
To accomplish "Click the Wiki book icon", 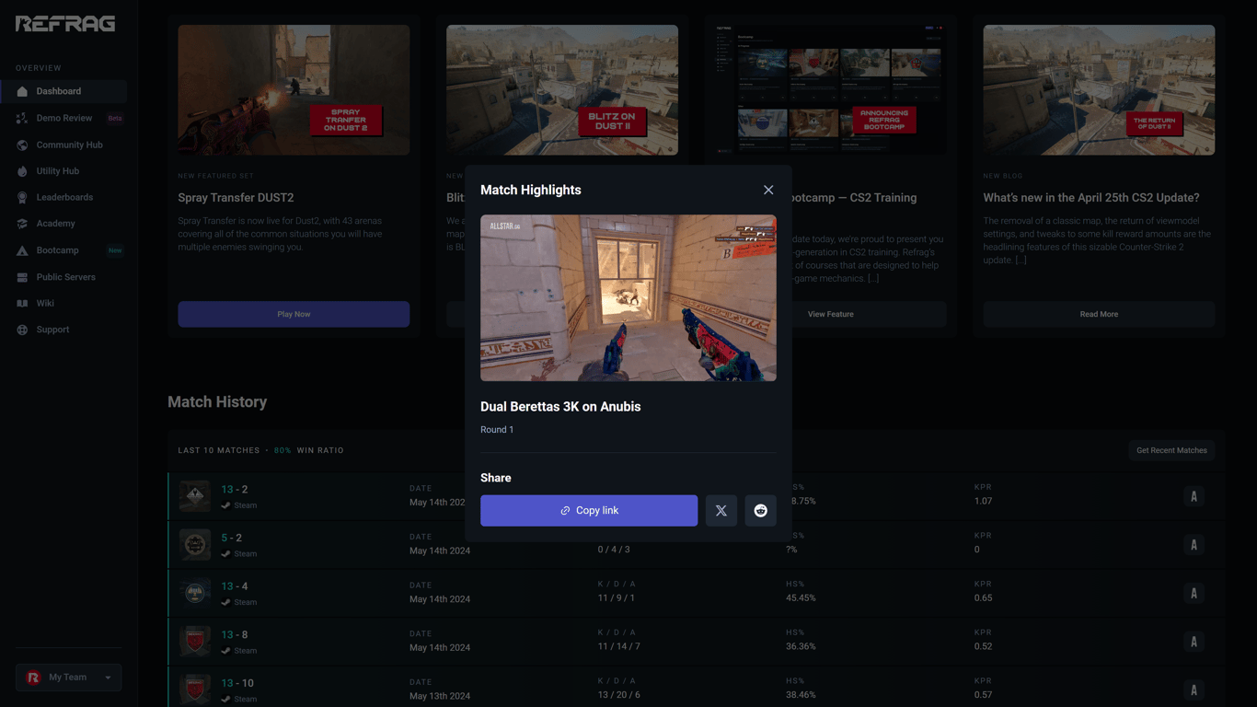I will (x=22, y=303).
